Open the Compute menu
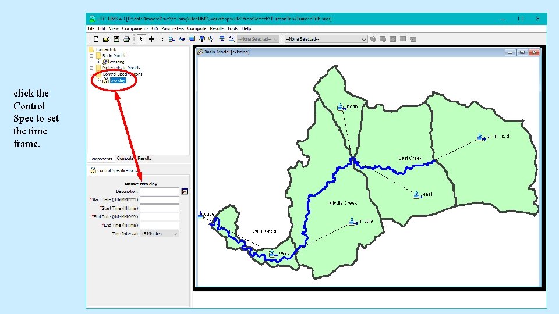559x314 pixels. pyautogui.click(x=197, y=28)
